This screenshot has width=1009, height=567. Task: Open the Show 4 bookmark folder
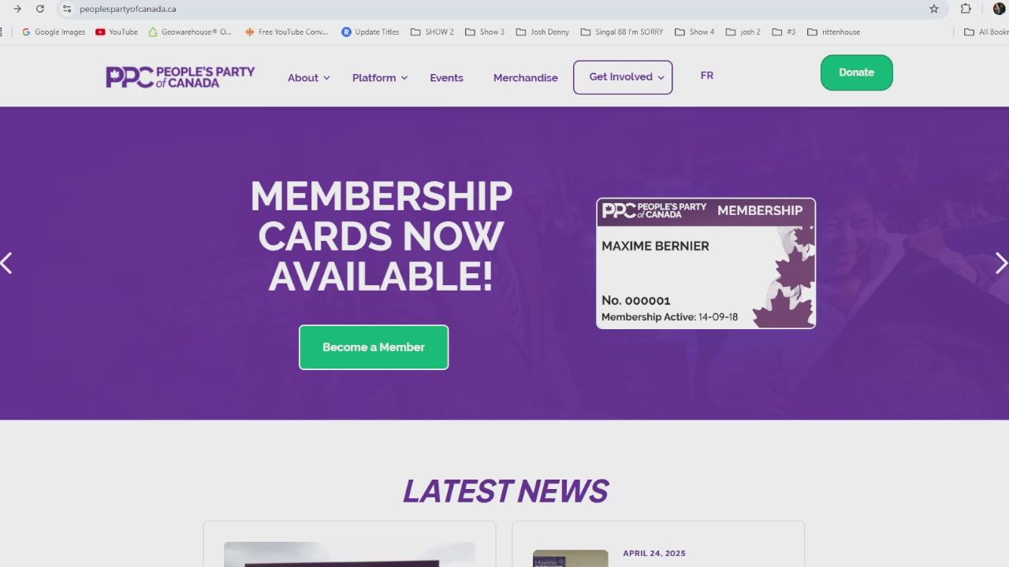coord(694,32)
